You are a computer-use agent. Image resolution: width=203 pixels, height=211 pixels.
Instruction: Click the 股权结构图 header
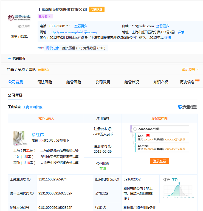tap(159, 118)
